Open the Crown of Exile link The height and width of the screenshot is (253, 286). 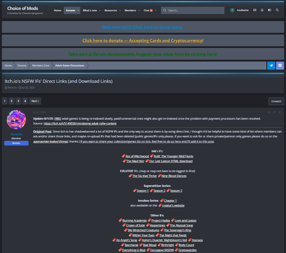click(135, 226)
